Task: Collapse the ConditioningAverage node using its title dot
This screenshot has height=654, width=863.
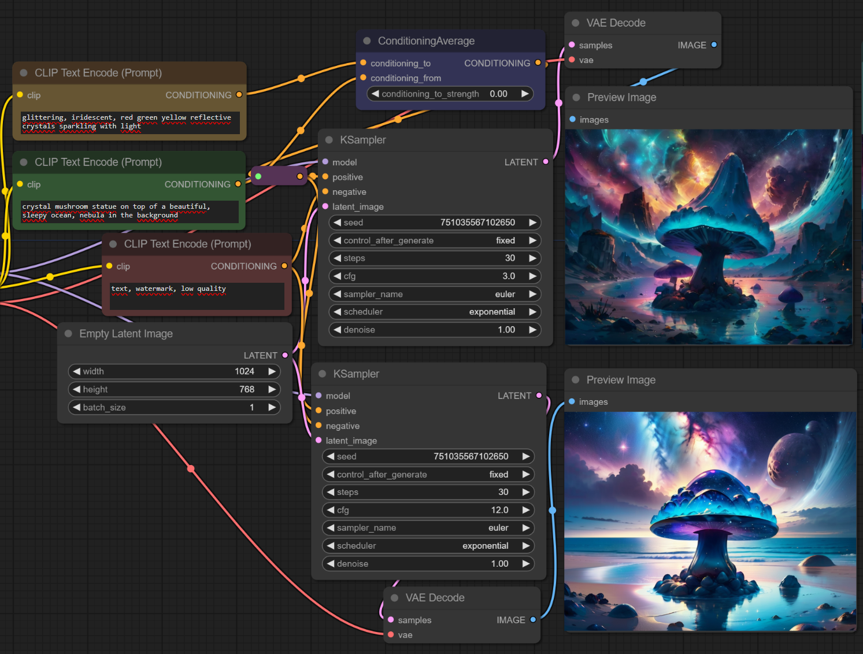Action: [x=366, y=41]
